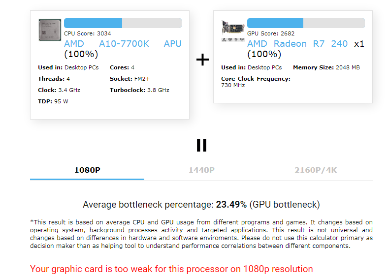Click the CPU score progress bar
The height and width of the screenshot is (278, 388).
pos(123,23)
